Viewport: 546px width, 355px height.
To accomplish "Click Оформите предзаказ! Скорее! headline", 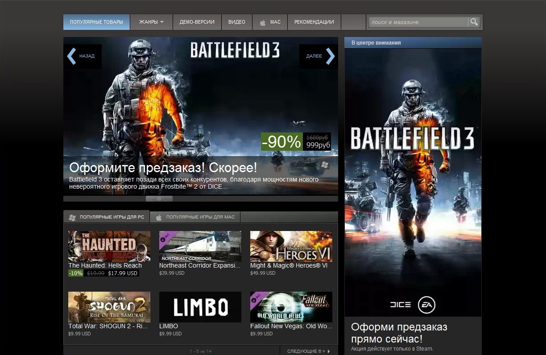I will (x=163, y=168).
